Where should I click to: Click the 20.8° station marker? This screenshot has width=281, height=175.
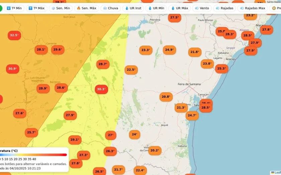pyautogui.click(x=166, y=97)
